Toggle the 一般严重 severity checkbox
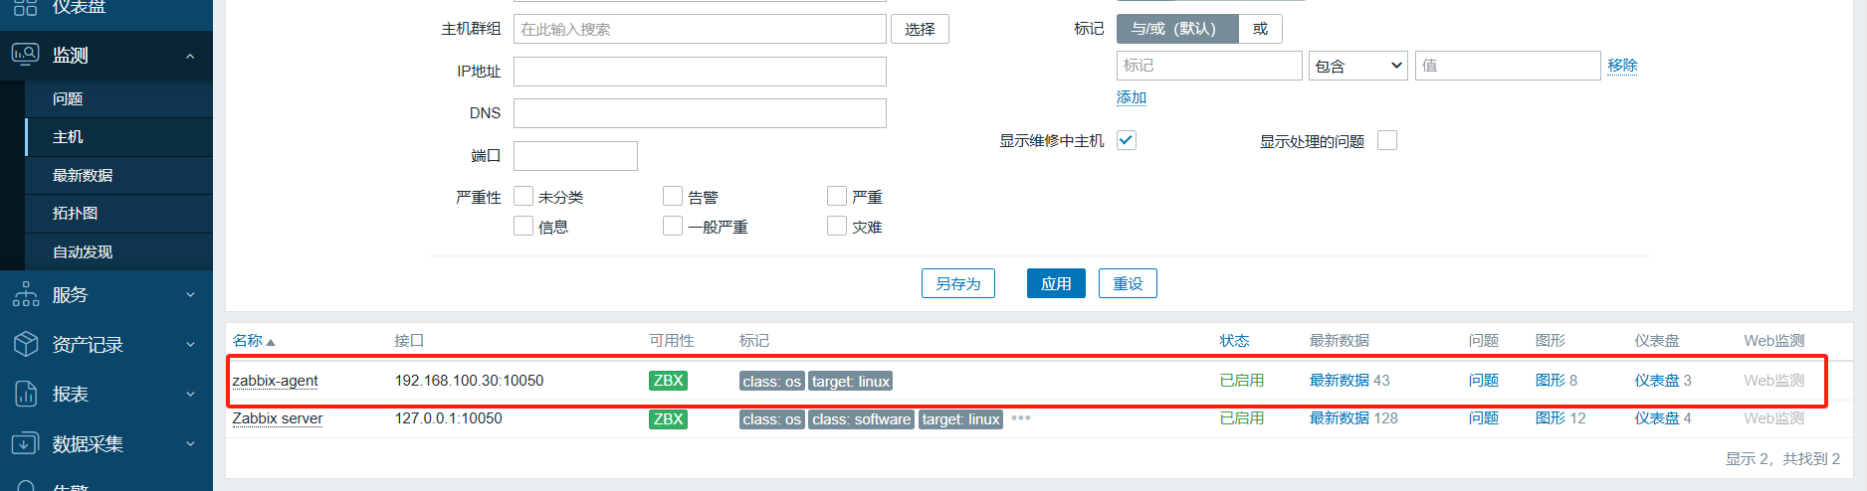 click(x=673, y=226)
